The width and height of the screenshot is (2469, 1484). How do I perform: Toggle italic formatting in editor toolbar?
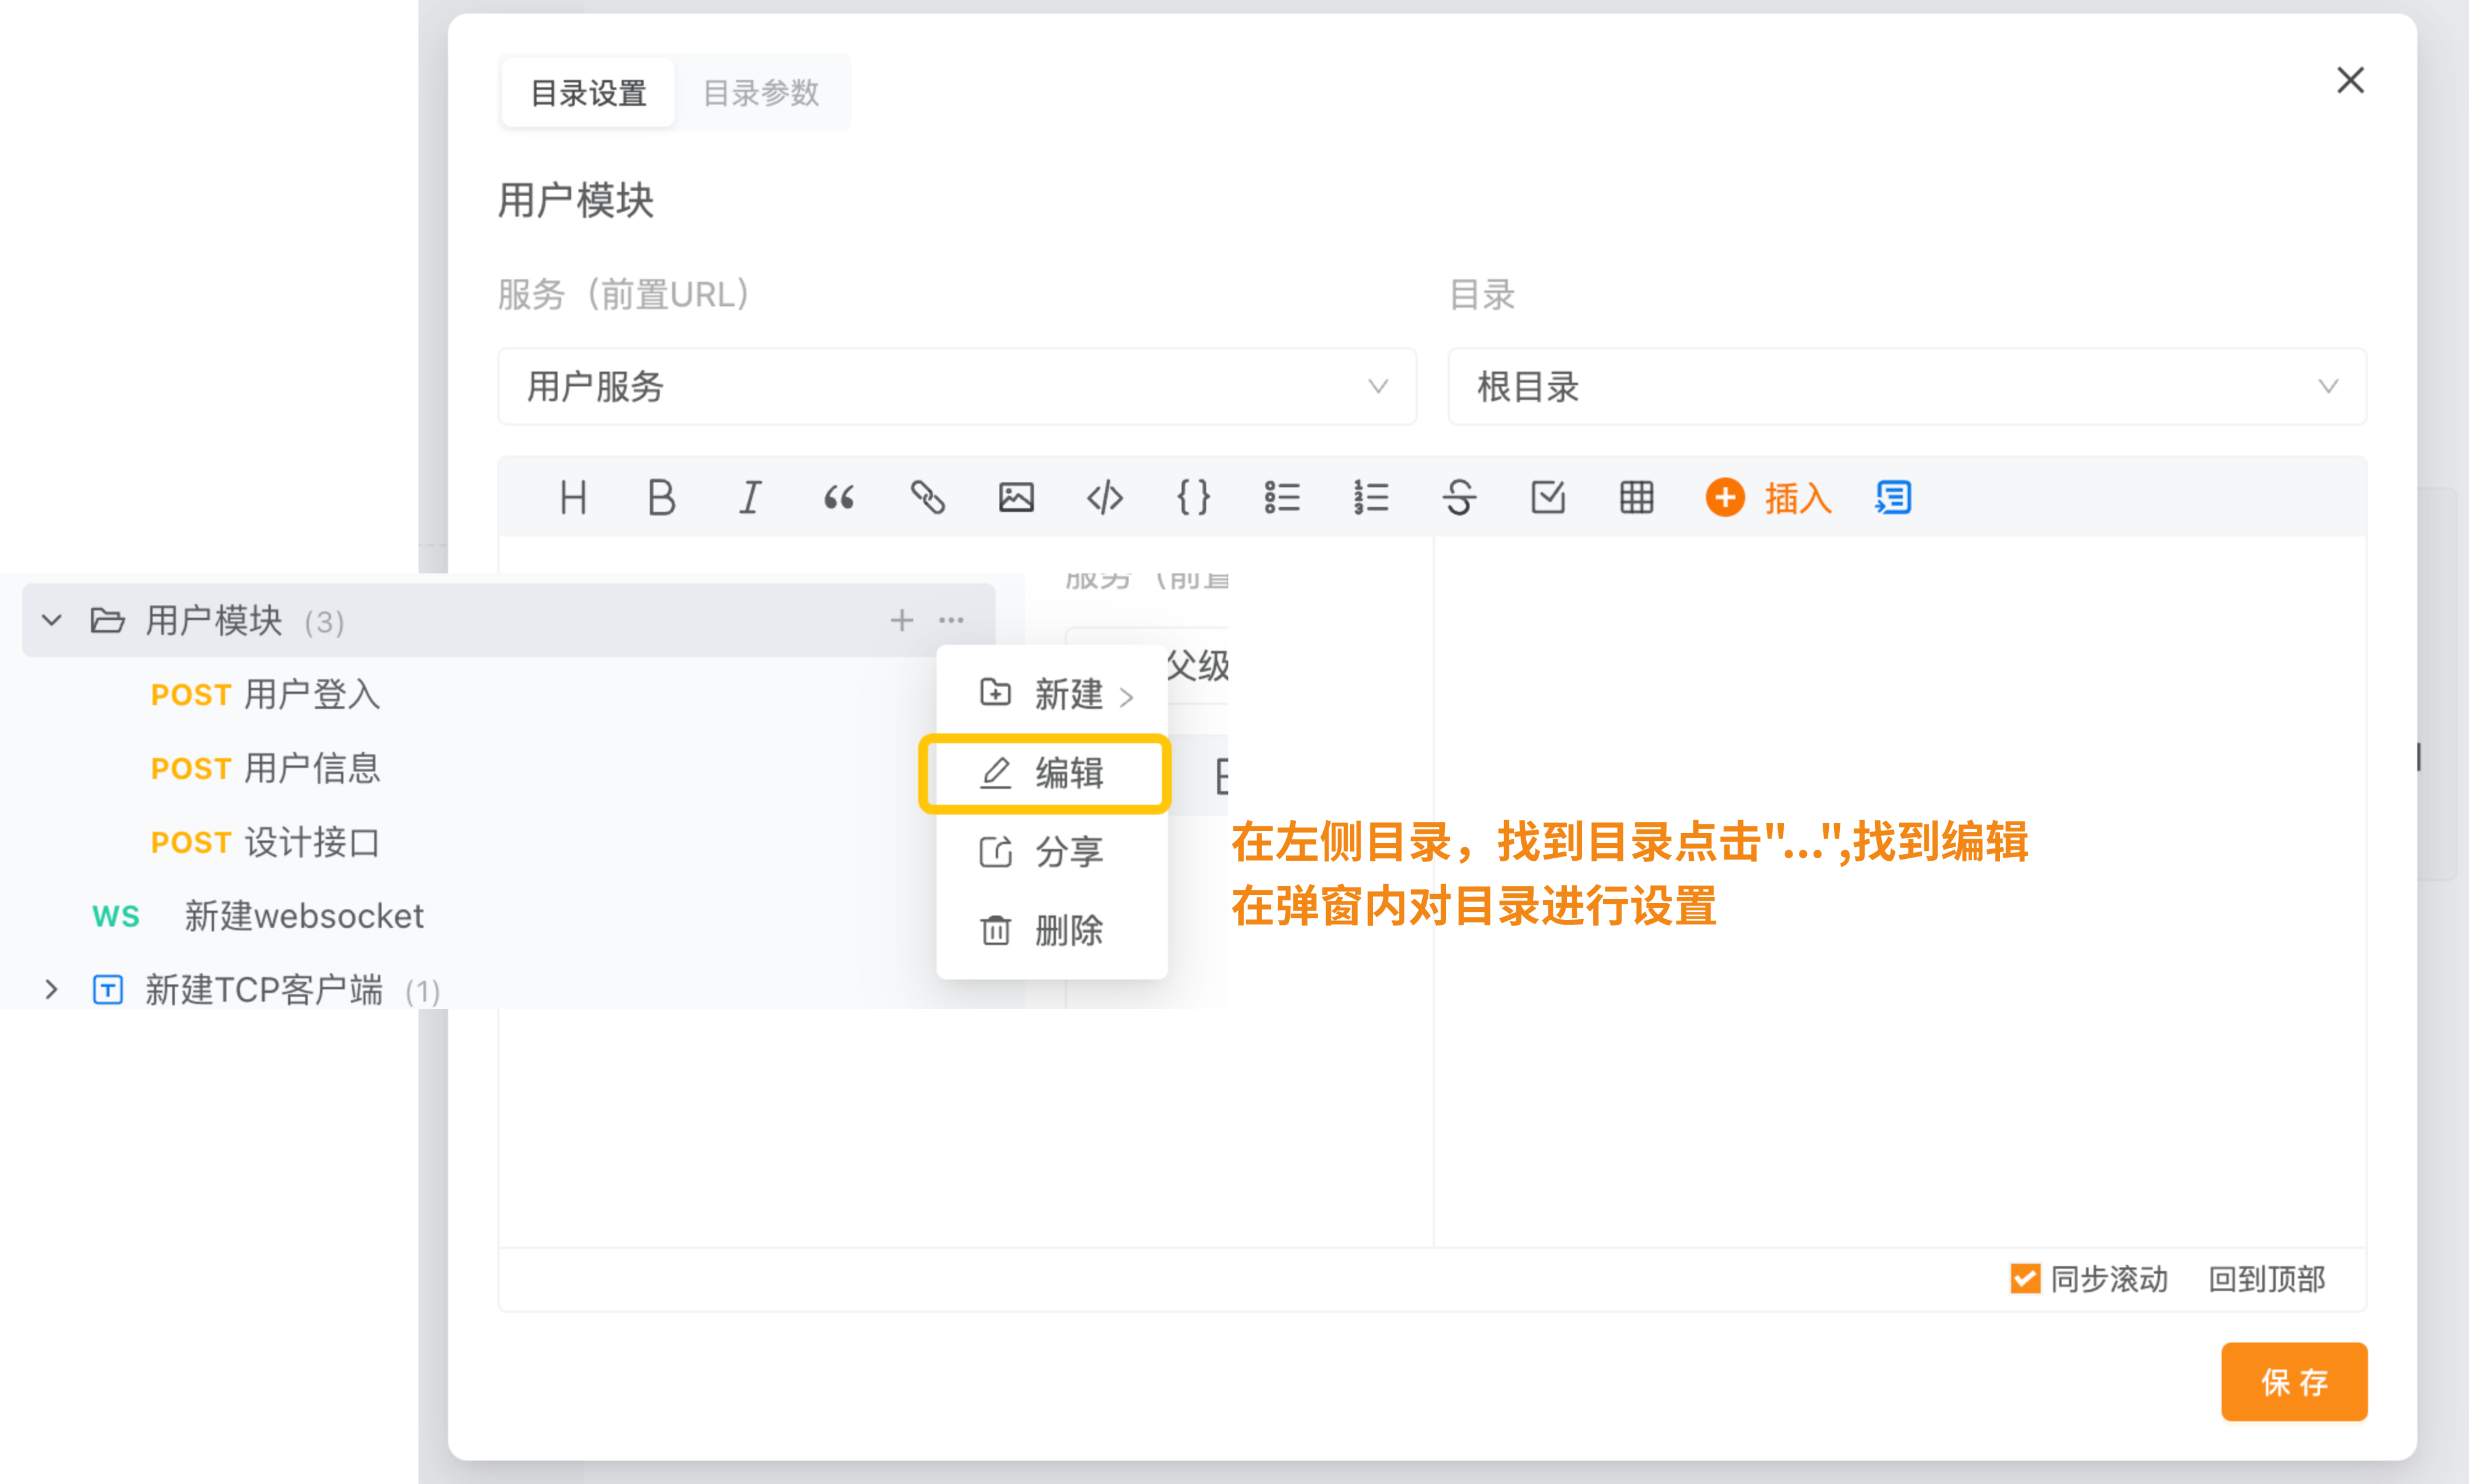click(x=750, y=497)
